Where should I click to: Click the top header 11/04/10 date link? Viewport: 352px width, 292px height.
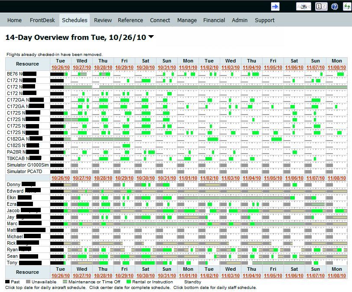pos(252,67)
